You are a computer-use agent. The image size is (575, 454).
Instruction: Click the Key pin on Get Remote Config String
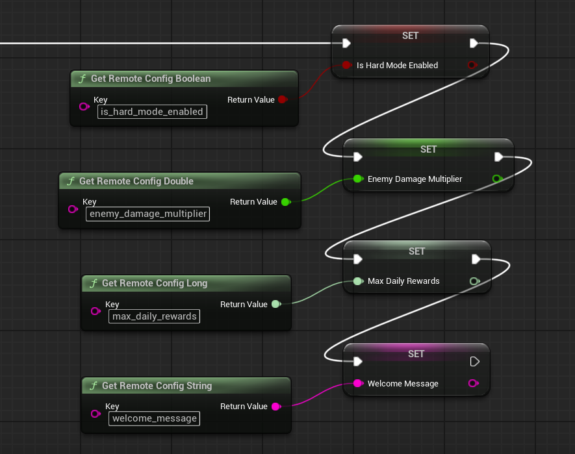coord(96,414)
